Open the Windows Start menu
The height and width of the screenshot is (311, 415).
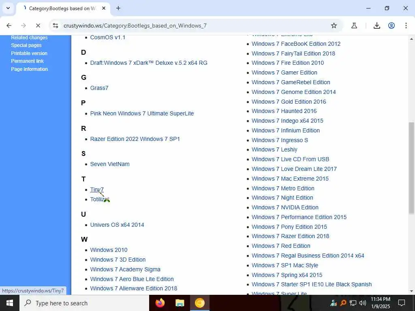pos(10,303)
